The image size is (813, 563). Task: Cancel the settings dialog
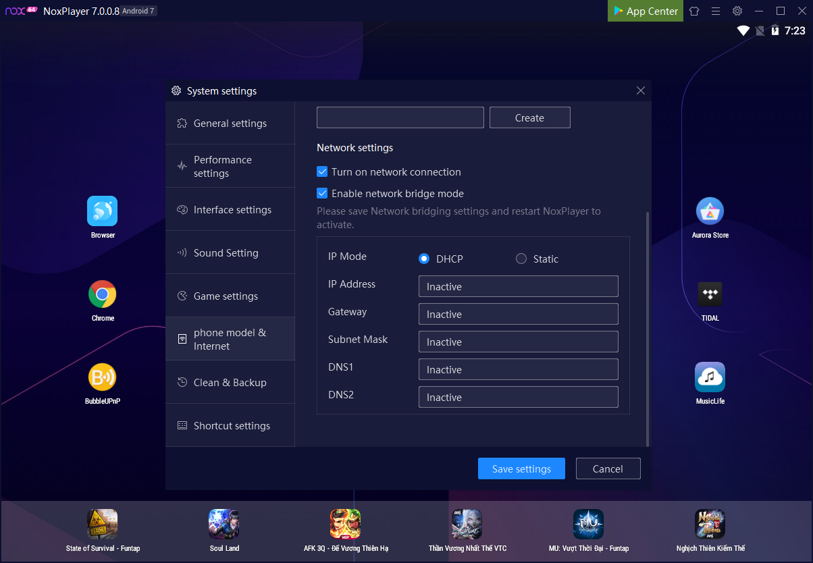point(608,468)
